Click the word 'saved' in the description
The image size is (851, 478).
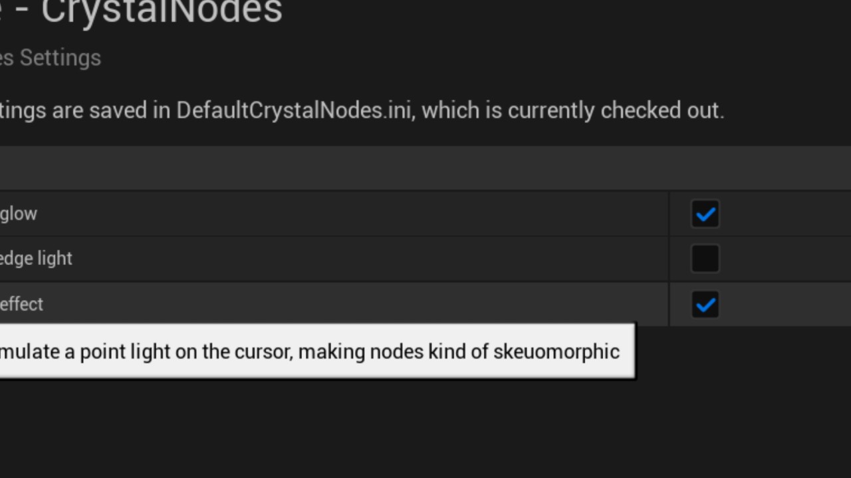[x=117, y=110]
